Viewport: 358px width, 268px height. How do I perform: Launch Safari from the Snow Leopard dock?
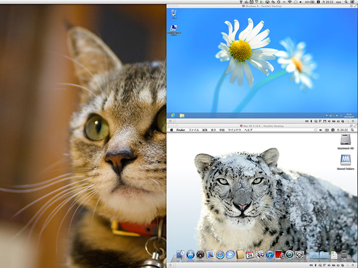click(220, 255)
